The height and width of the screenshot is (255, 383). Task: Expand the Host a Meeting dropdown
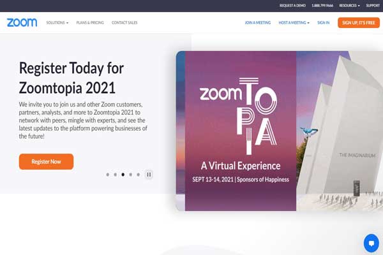tap(294, 23)
